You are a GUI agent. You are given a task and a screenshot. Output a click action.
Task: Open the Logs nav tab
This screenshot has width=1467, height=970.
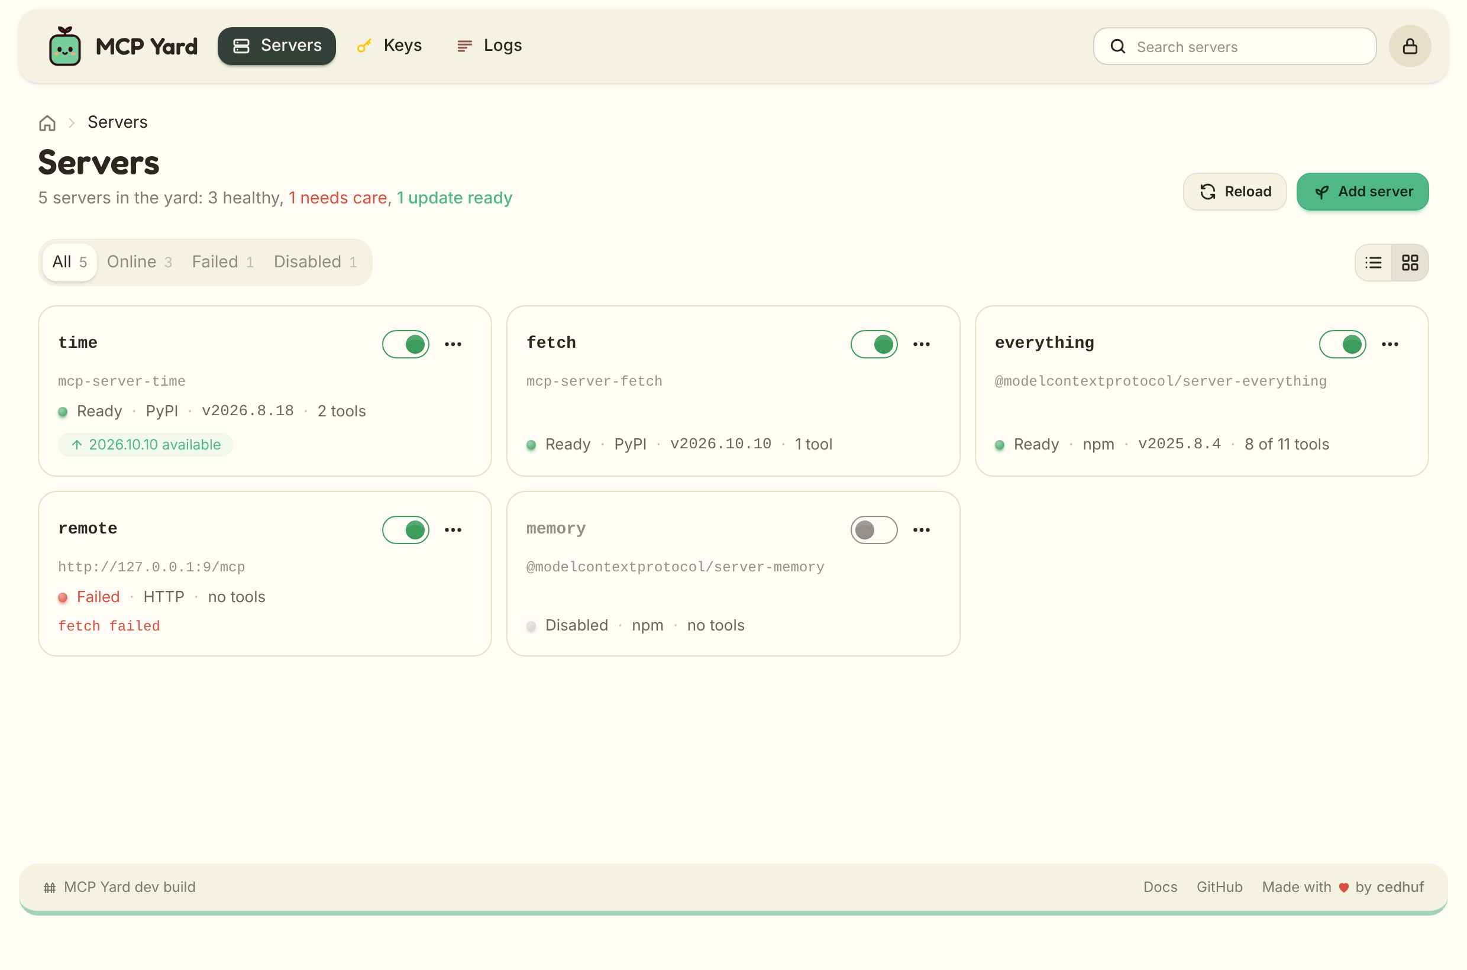click(x=489, y=46)
